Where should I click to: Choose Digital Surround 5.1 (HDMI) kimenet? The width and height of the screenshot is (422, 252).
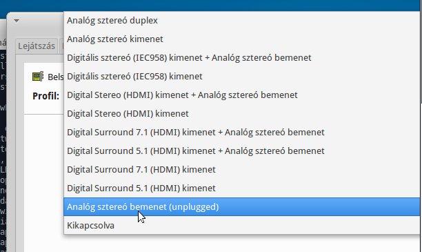click(241, 188)
